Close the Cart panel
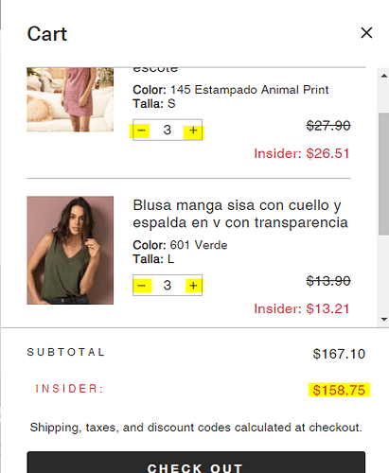 coord(366,33)
